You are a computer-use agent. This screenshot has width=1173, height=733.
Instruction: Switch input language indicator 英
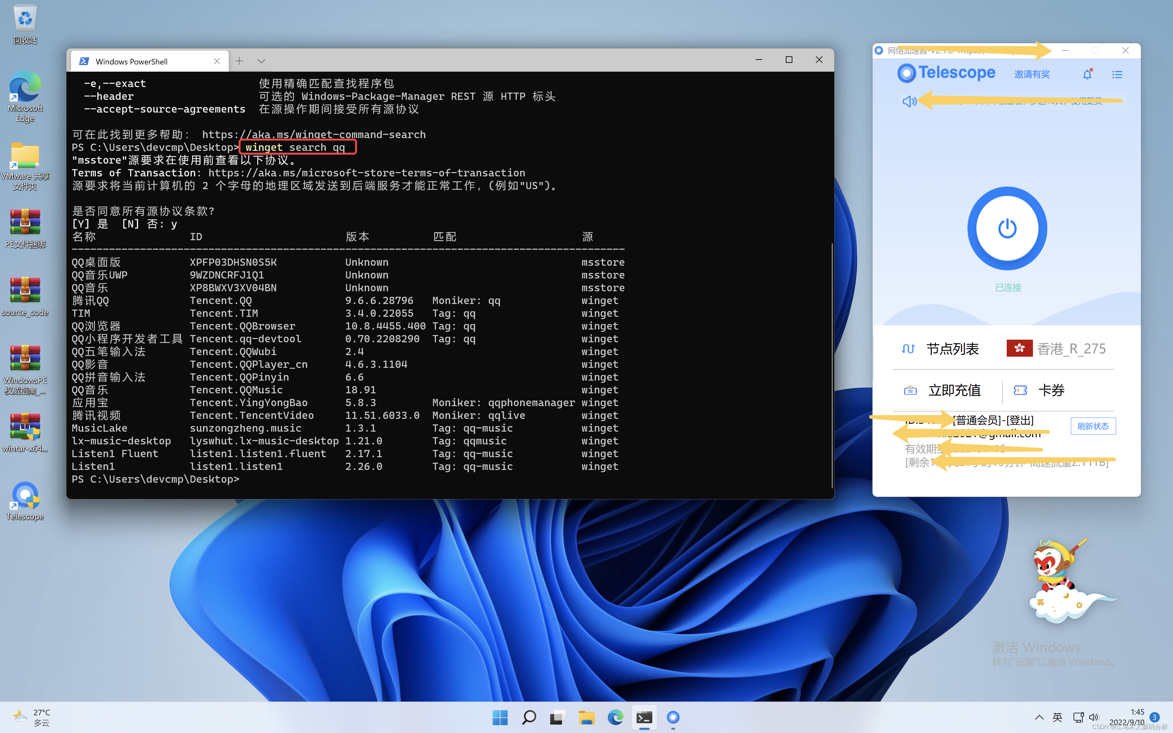click(x=1057, y=718)
